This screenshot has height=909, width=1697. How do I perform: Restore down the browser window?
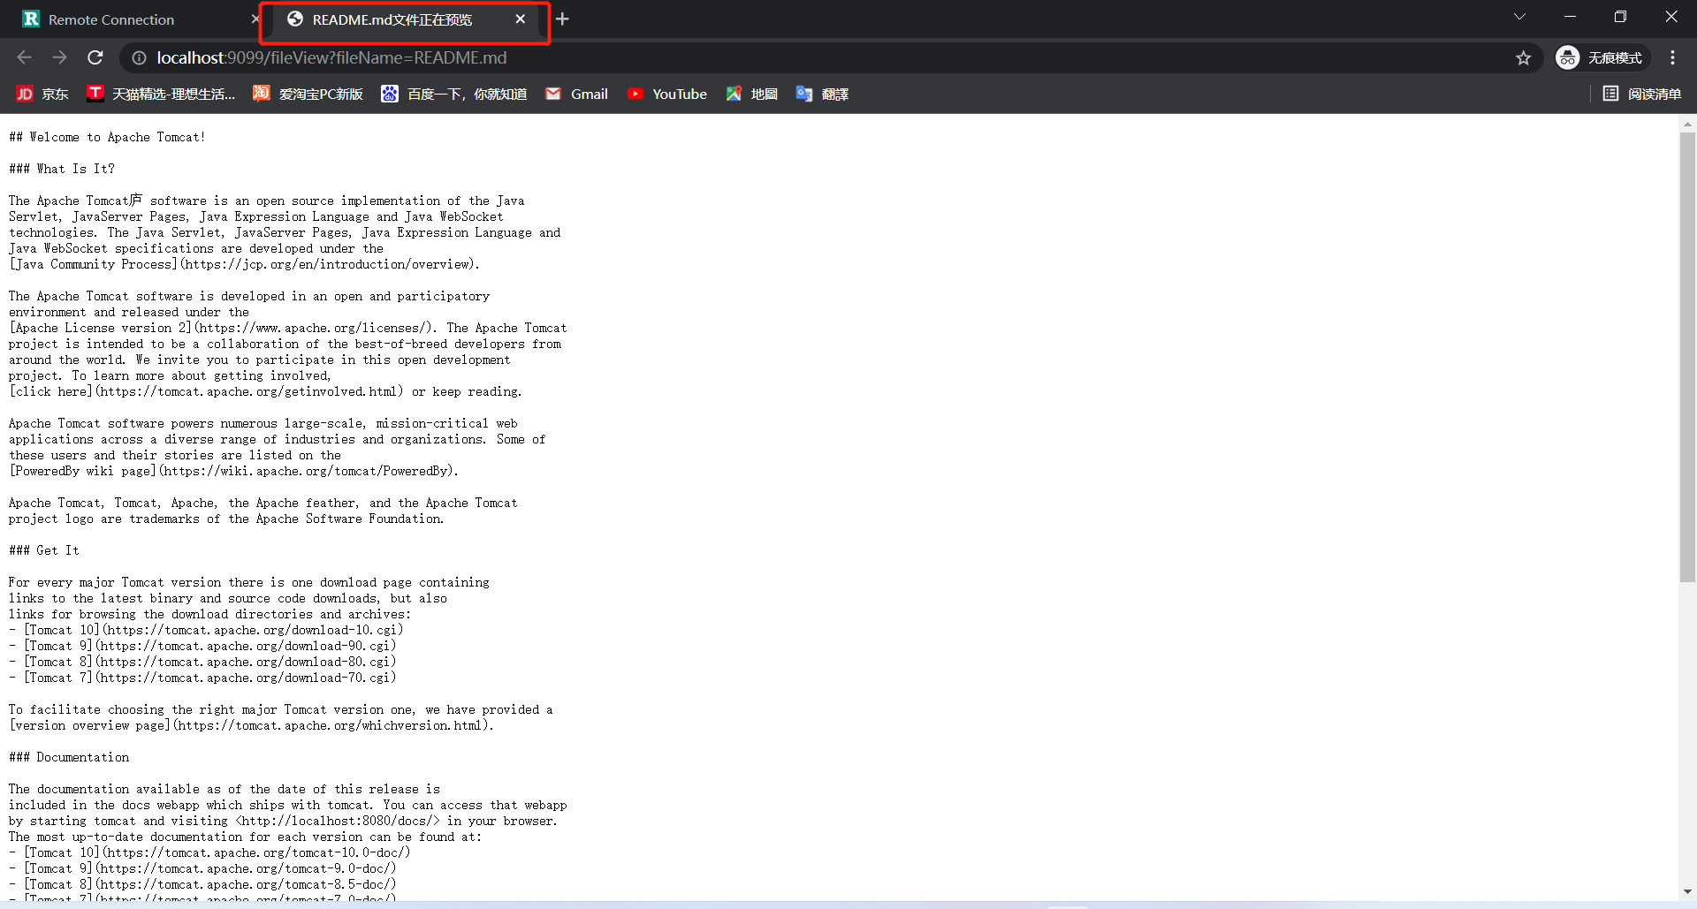tap(1620, 17)
